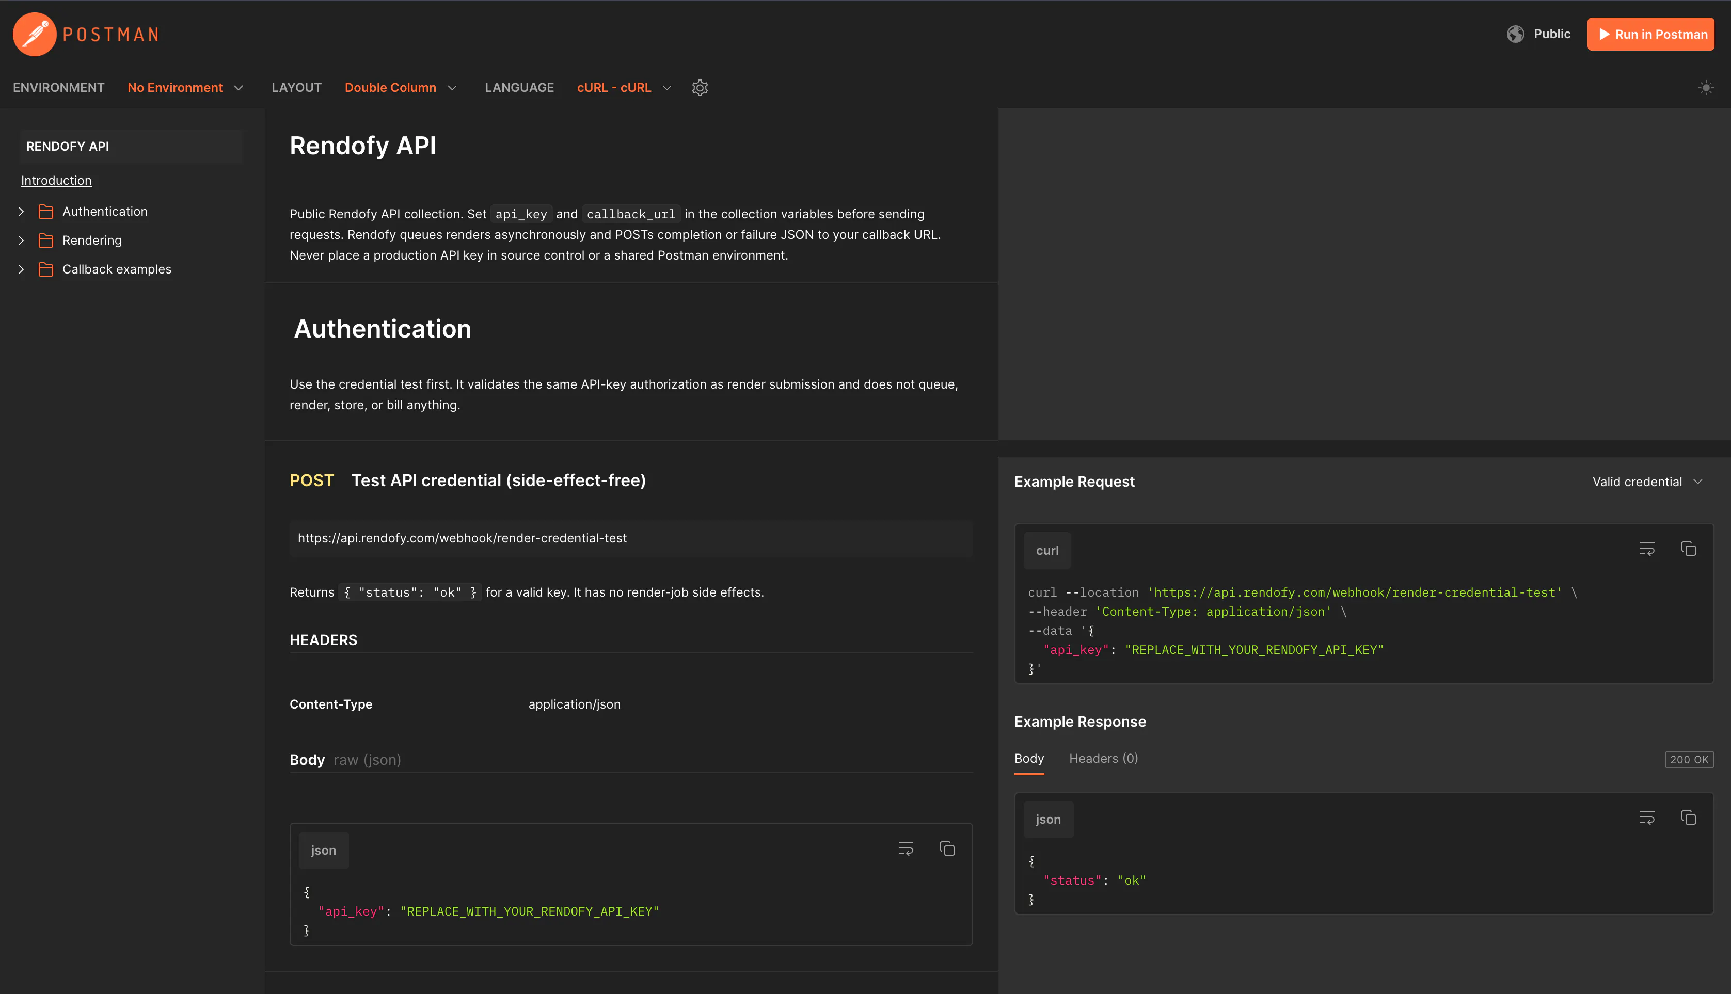Toggle word wrap in example response block
This screenshot has width=1731, height=994.
(x=1647, y=818)
